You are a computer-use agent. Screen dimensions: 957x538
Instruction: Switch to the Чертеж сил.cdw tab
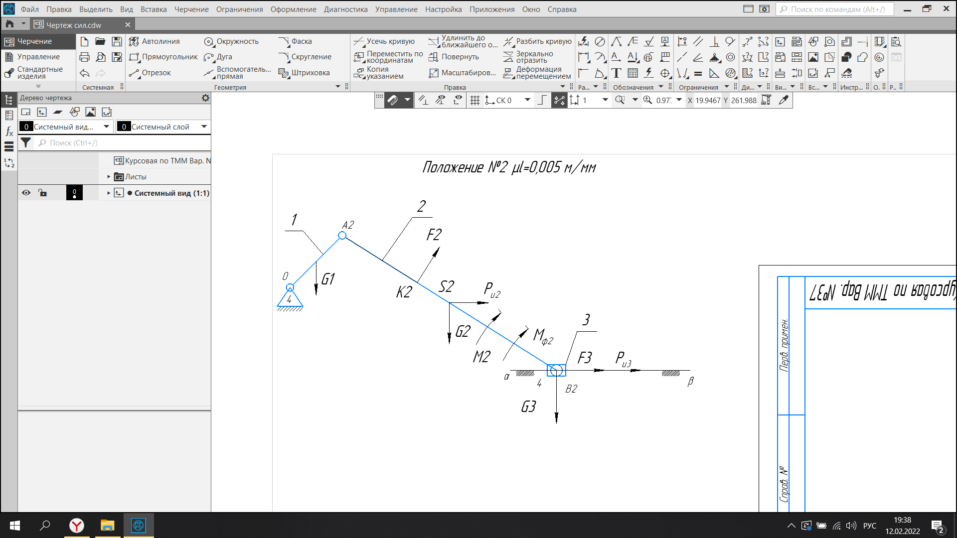coord(74,25)
